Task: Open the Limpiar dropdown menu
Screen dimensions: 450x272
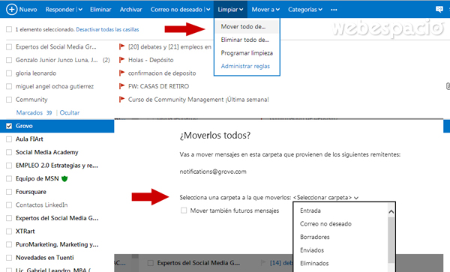Action: [x=230, y=10]
